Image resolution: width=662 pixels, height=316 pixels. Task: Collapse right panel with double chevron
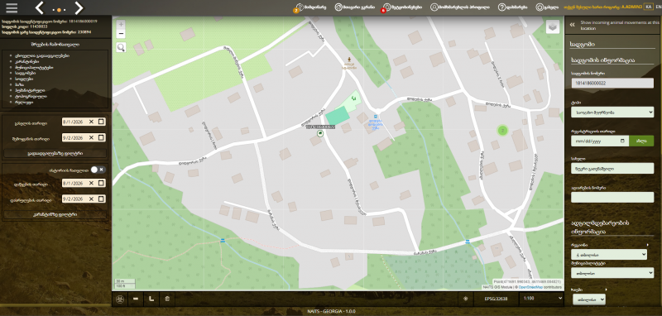[x=572, y=25]
